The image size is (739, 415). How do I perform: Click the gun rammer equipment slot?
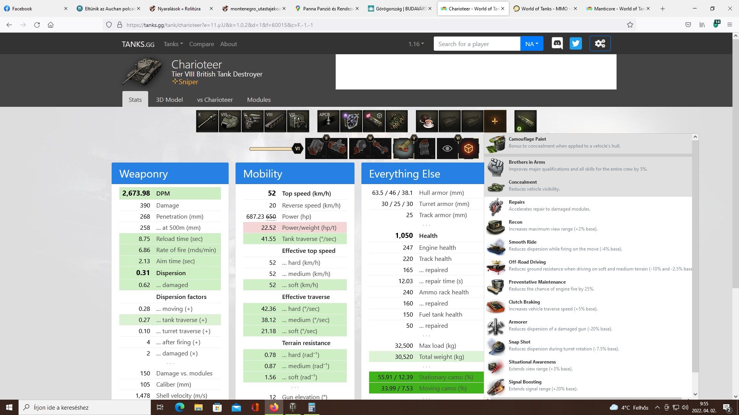click(x=374, y=121)
